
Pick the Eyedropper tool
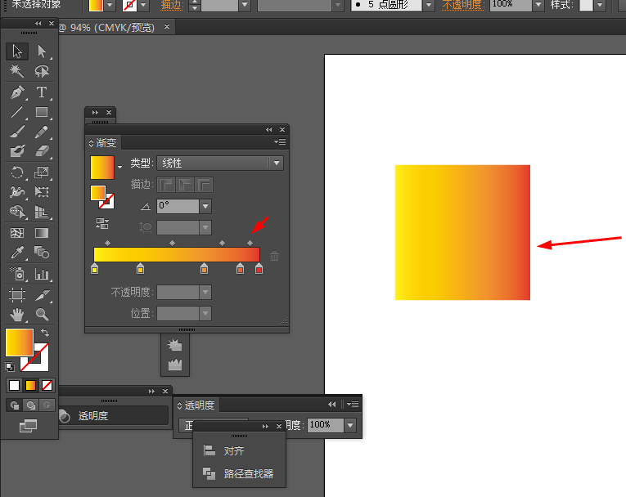coord(17,253)
